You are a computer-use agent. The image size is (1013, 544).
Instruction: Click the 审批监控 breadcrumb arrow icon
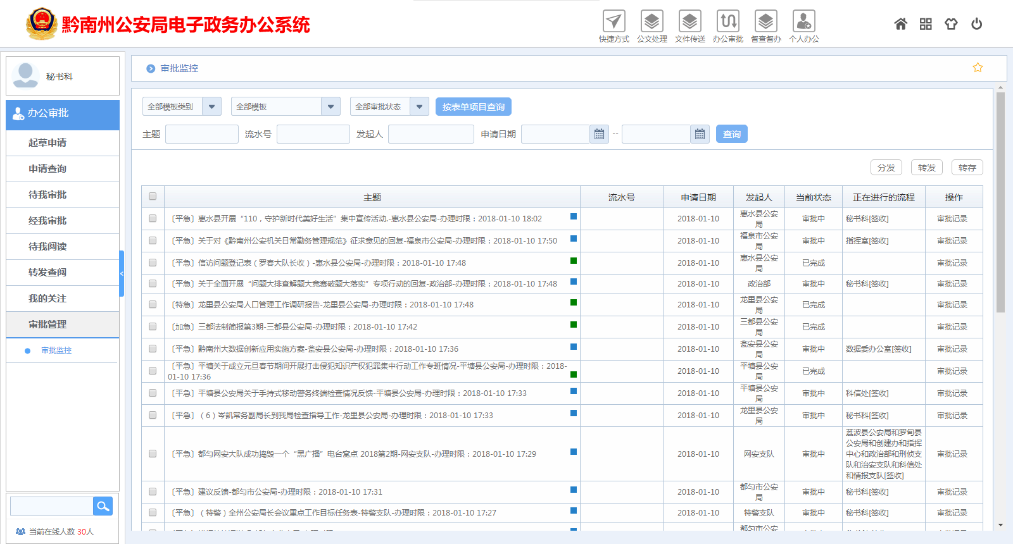(151, 68)
